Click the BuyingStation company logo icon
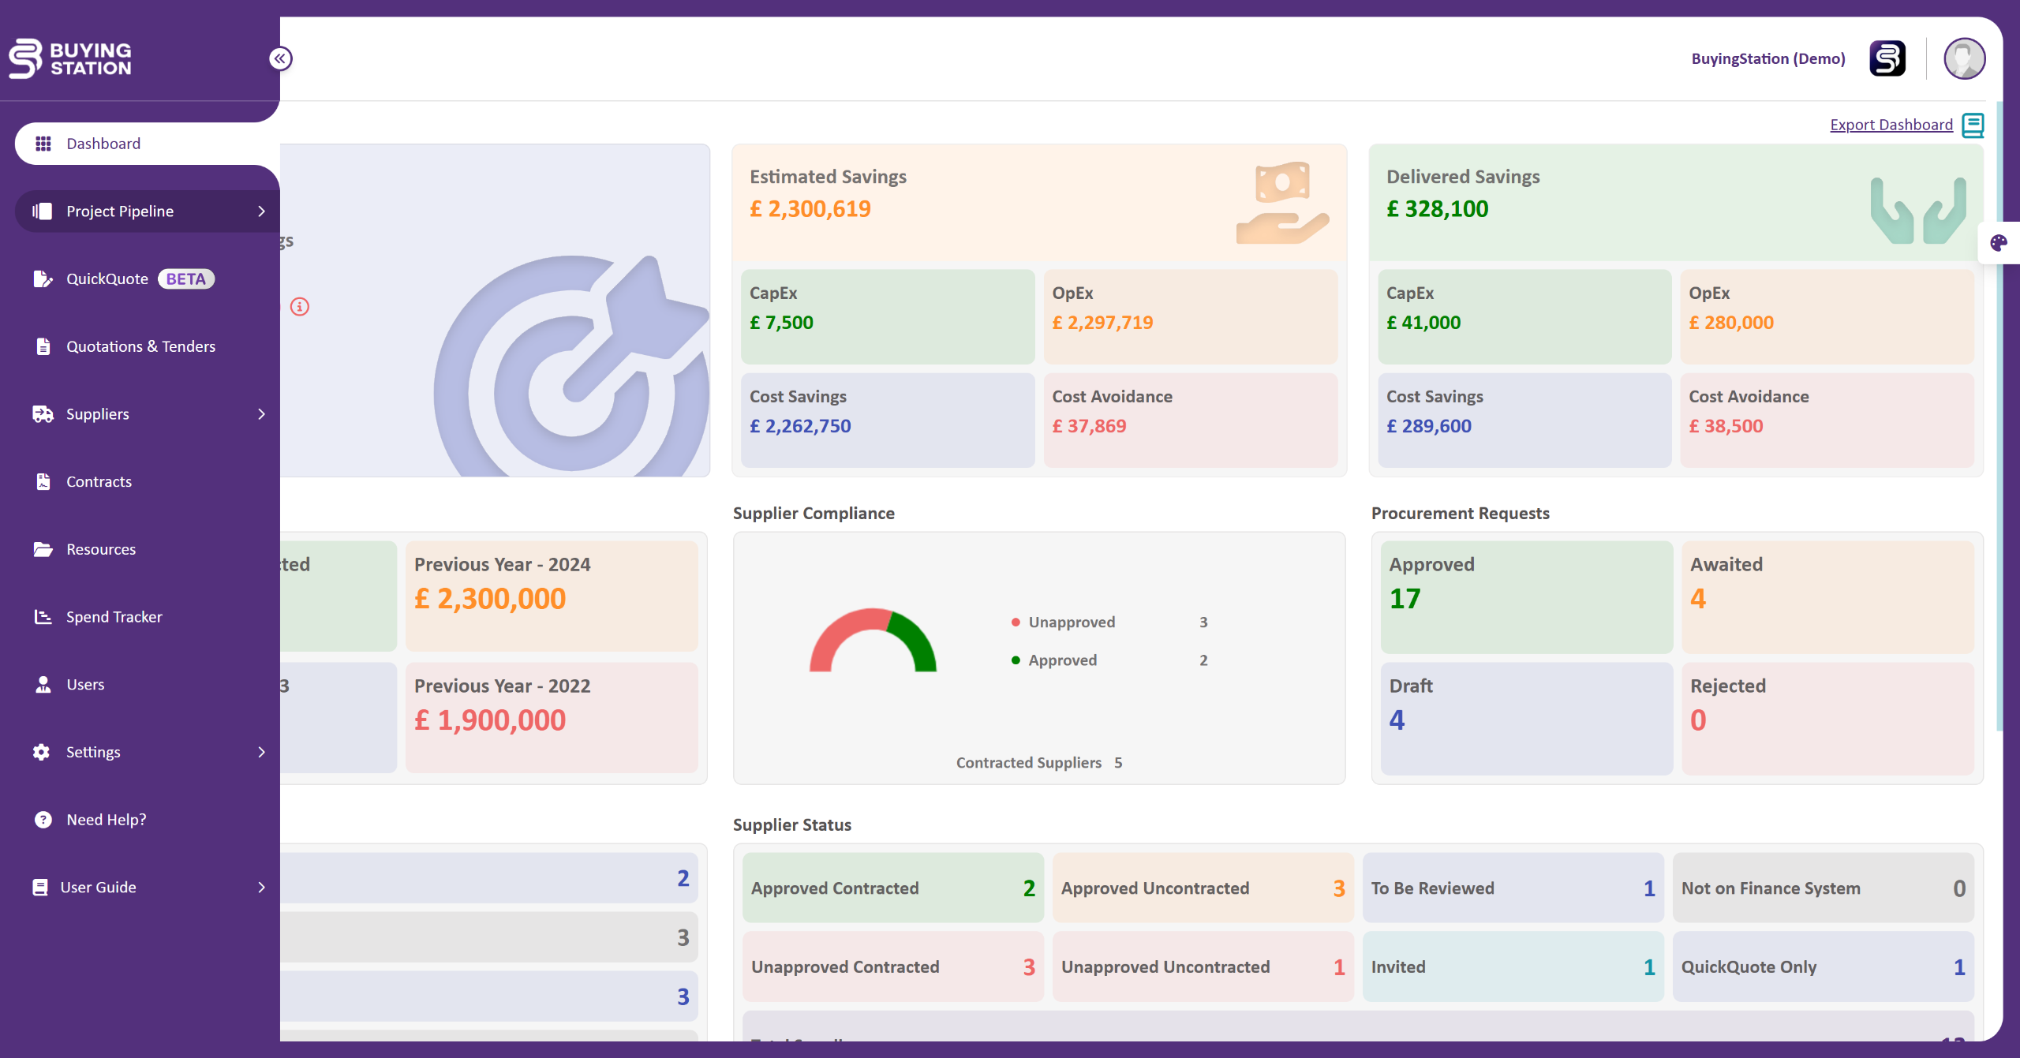 (1887, 58)
